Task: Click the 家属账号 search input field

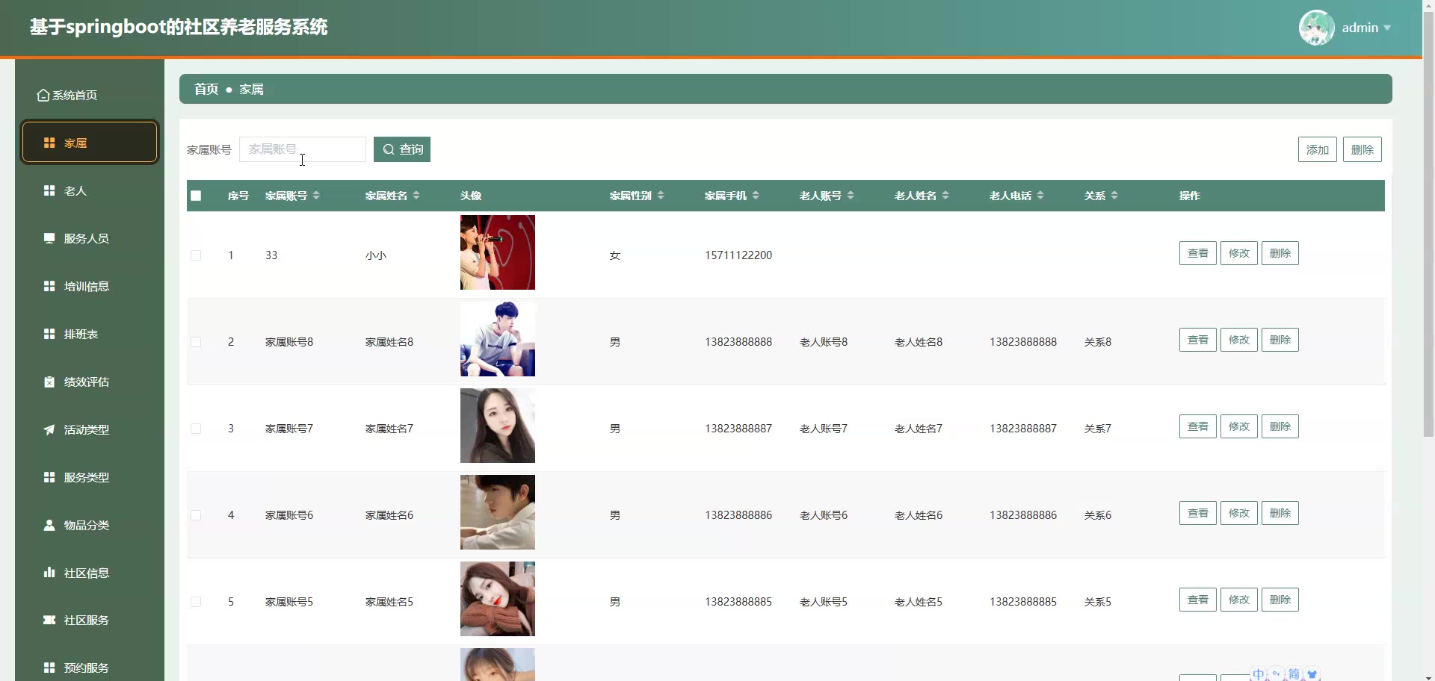Action: pyautogui.click(x=303, y=149)
